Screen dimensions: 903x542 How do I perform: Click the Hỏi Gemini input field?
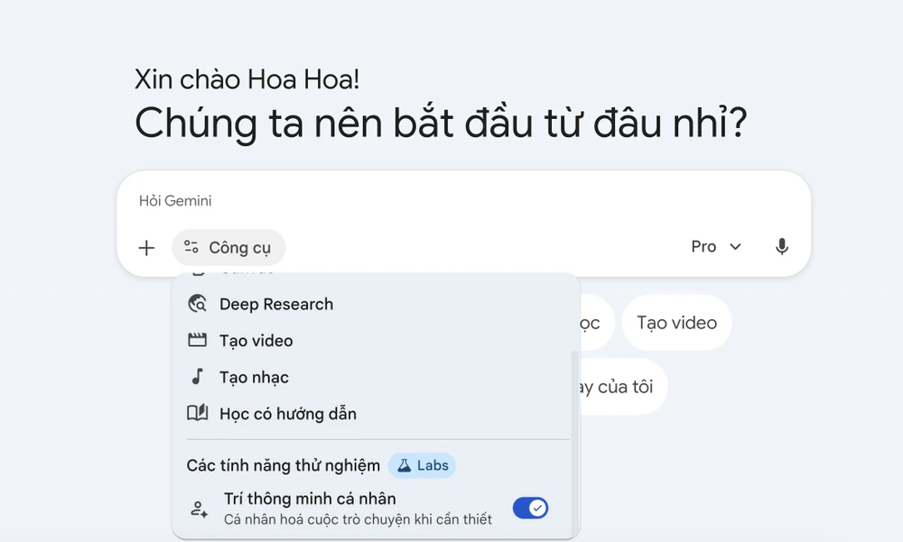(x=361, y=200)
